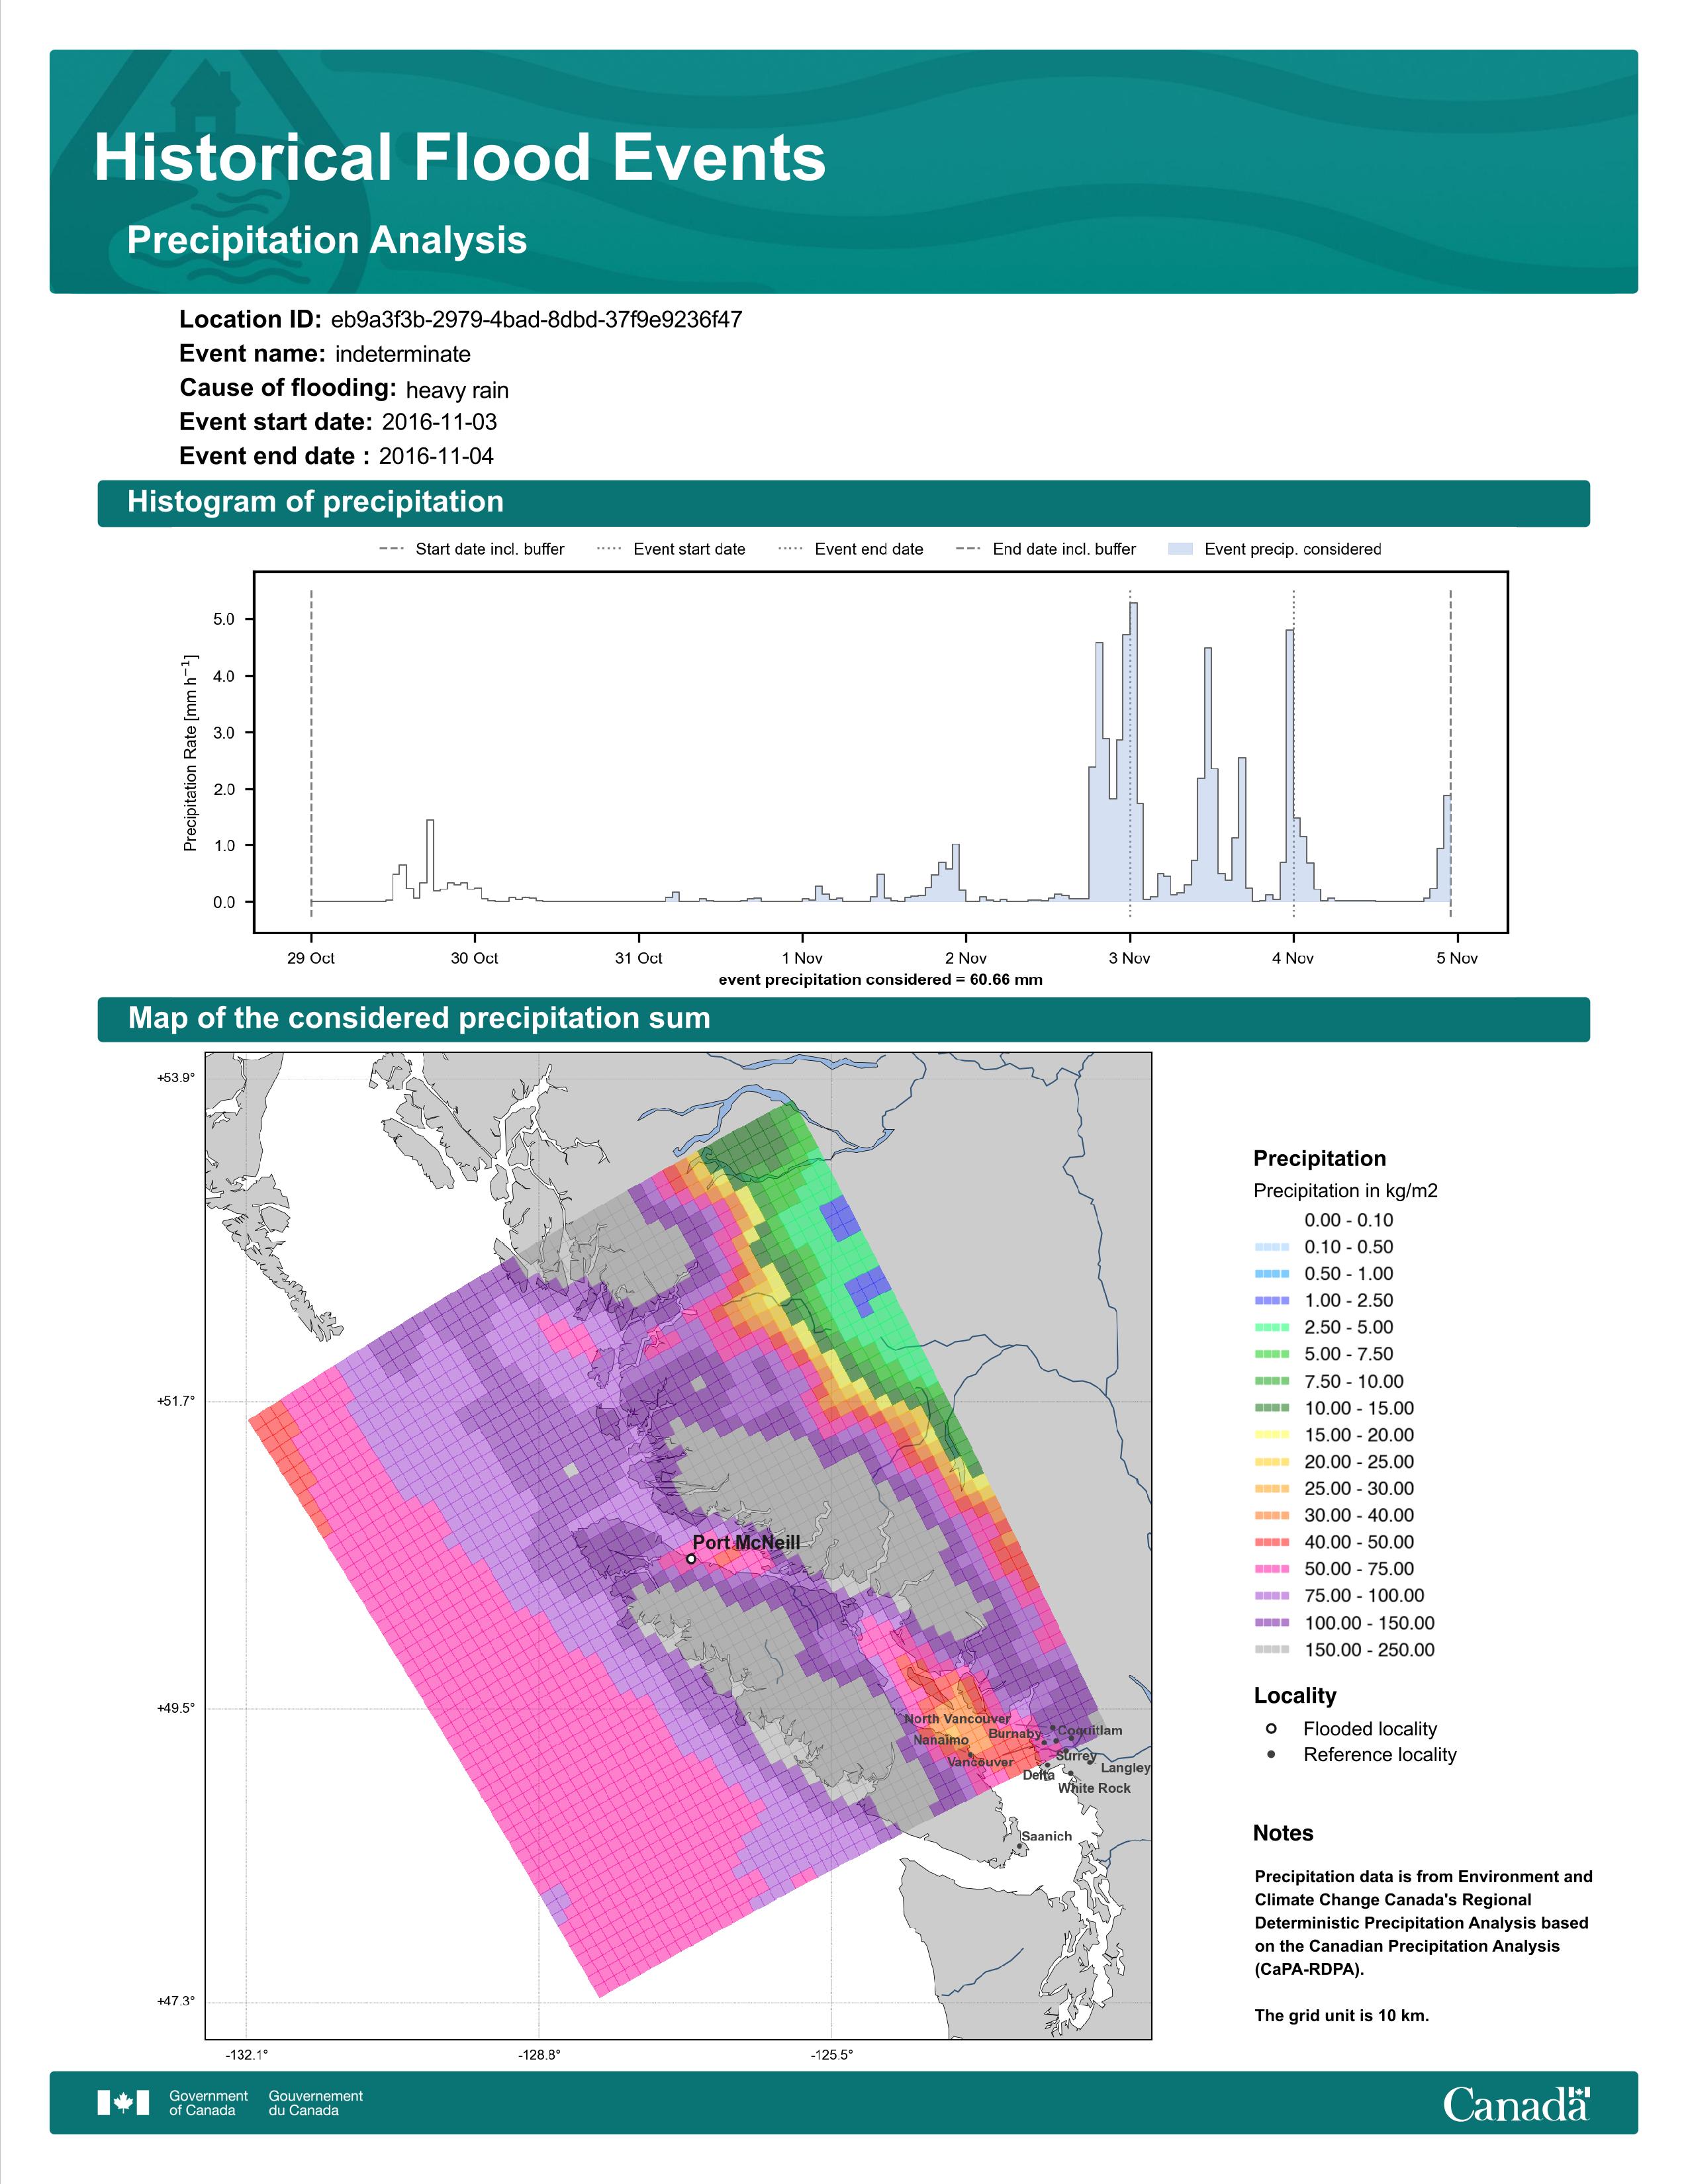Click the Nanaimo label on the map

(940, 1740)
